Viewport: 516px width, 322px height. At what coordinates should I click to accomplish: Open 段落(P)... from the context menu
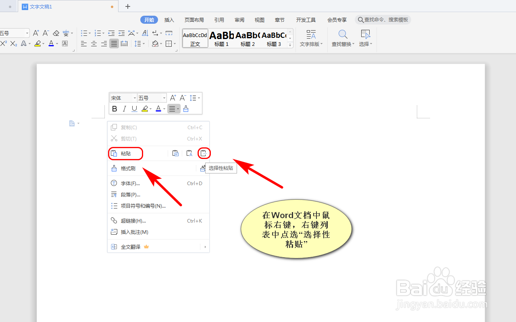click(158, 194)
